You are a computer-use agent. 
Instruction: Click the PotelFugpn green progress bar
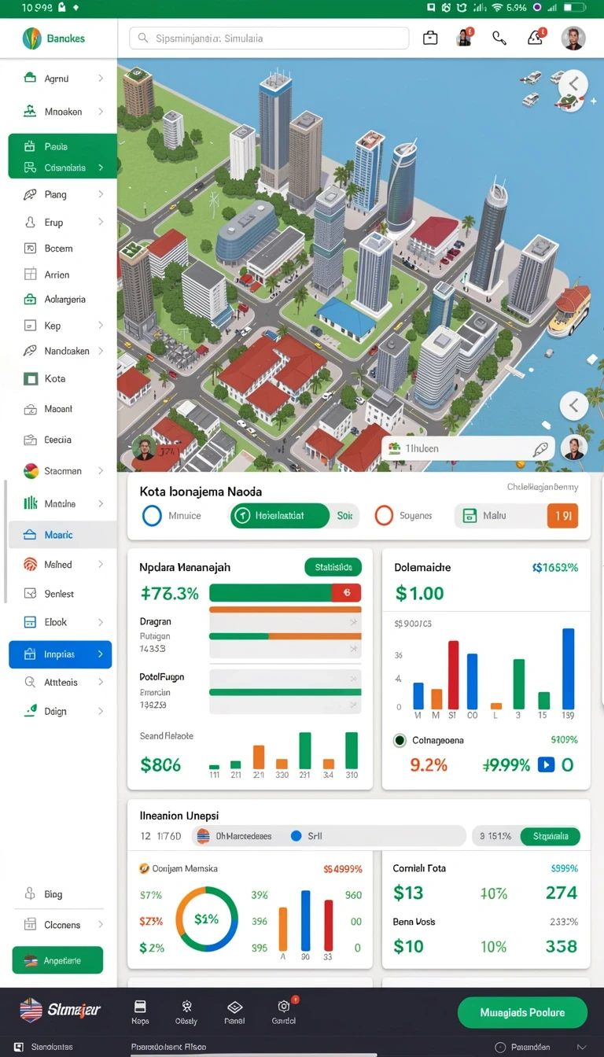pos(285,692)
